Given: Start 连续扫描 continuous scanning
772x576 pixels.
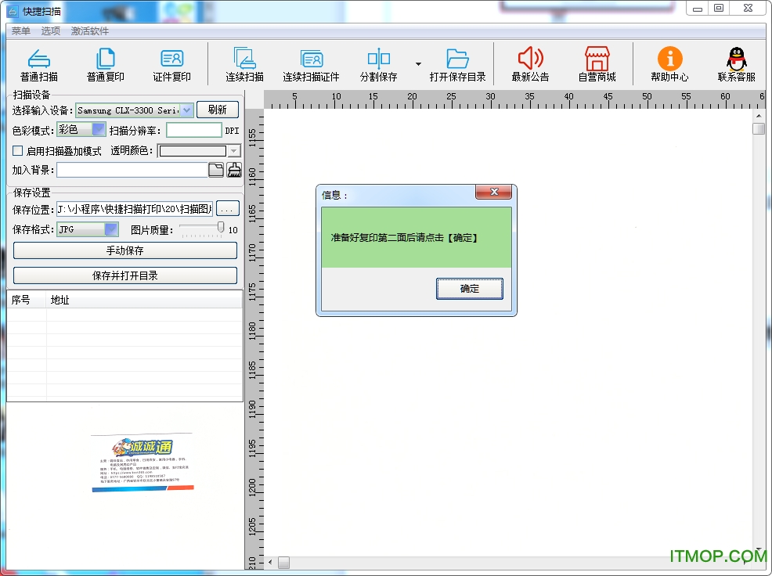Looking at the screenshot, I should point(244,59).
